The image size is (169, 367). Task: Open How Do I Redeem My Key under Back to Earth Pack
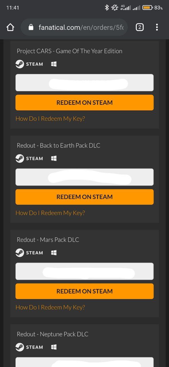coord(50,213)
